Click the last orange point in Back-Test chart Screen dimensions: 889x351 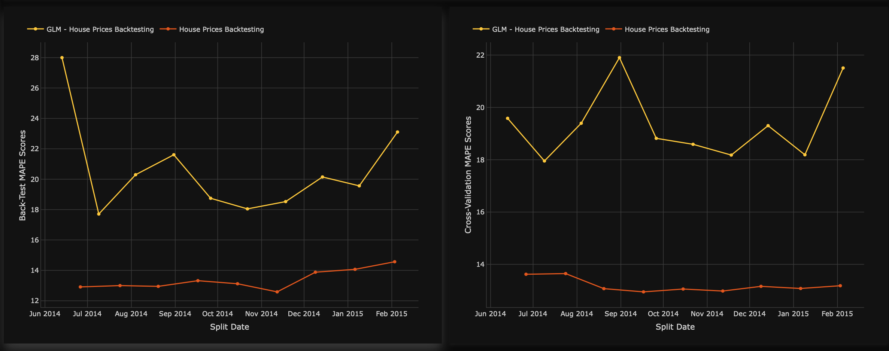[x=394, y=262]
